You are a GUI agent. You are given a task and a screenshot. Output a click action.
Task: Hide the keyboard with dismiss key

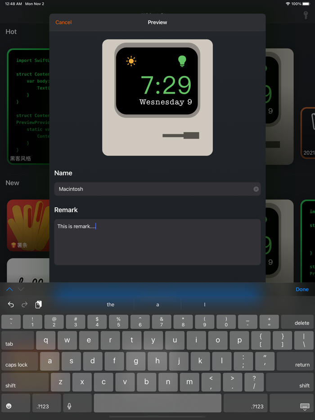click(x=304, y=406)
